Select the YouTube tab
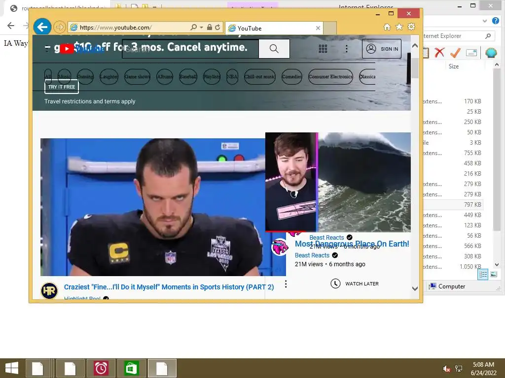505x378 pixels. pos(274,28)
